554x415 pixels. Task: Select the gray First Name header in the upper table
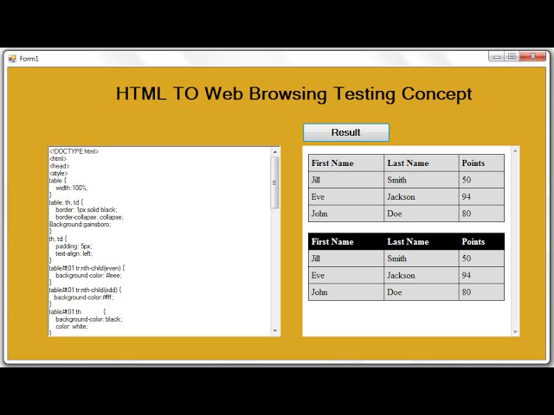pos(345,163)
